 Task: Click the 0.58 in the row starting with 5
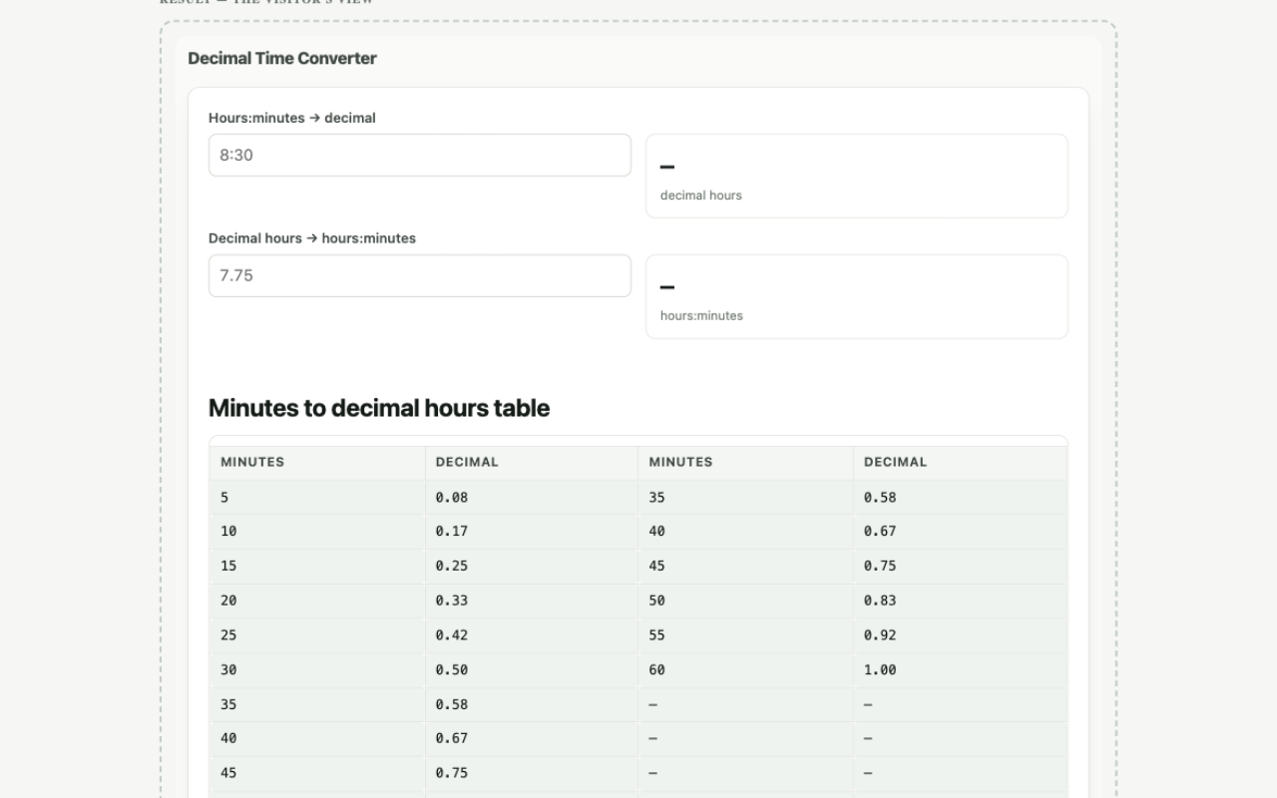click(960, 497)
